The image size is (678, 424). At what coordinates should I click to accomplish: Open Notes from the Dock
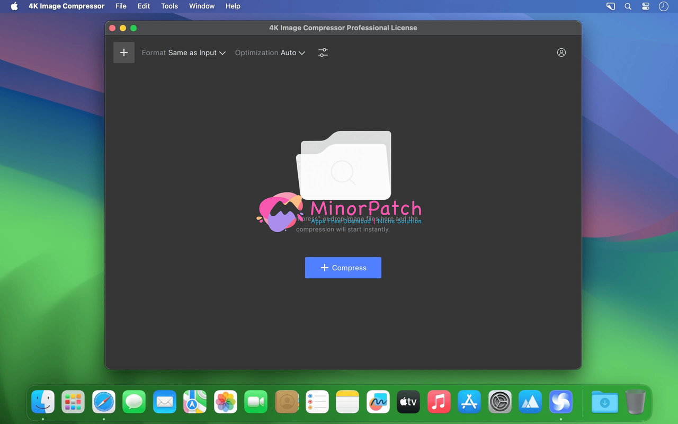coord(347,402)
